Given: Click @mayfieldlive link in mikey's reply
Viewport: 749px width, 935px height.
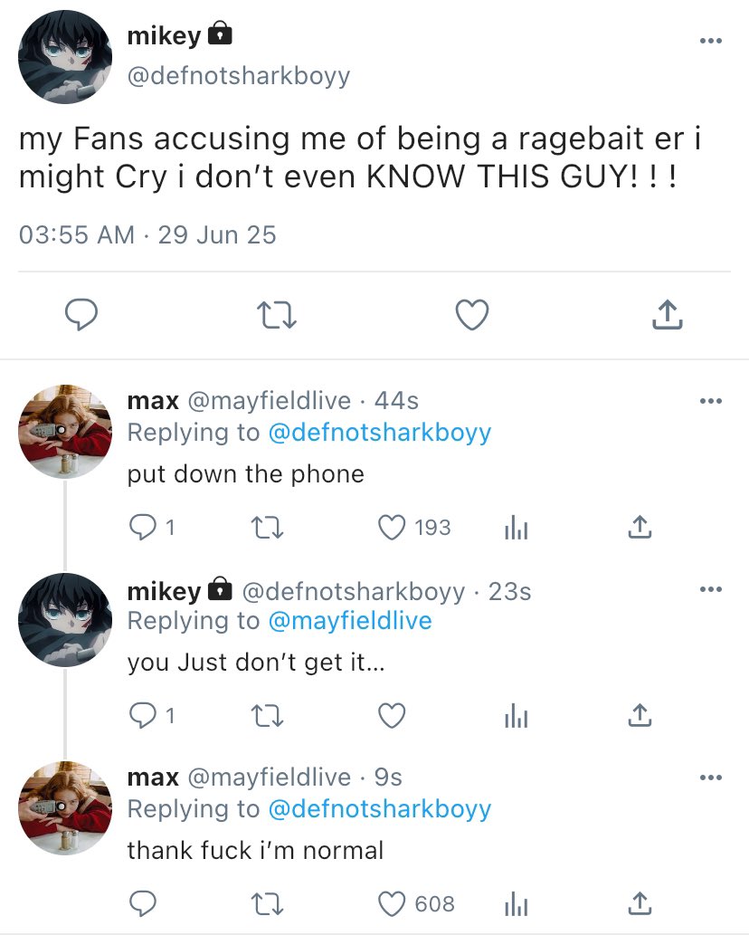Looking at the screenshot, I should 350,621.
